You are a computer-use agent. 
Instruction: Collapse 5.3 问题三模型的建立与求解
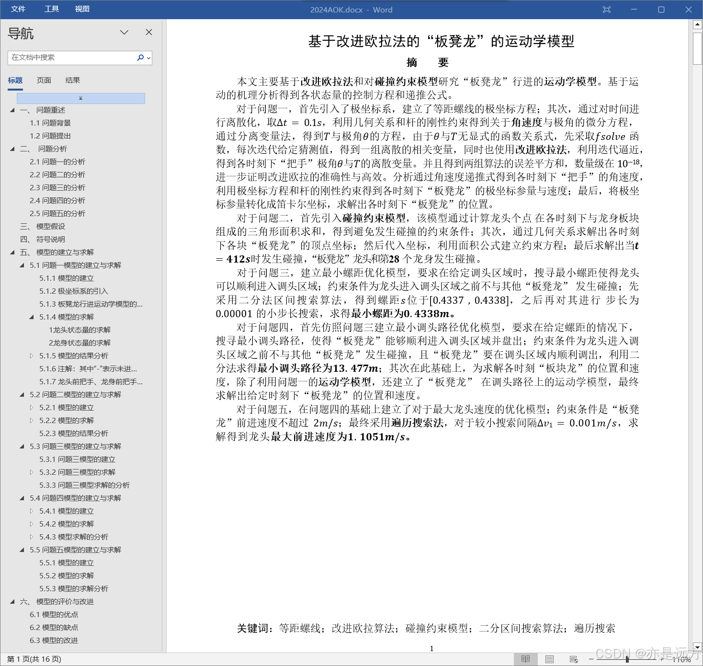(22, 447)
